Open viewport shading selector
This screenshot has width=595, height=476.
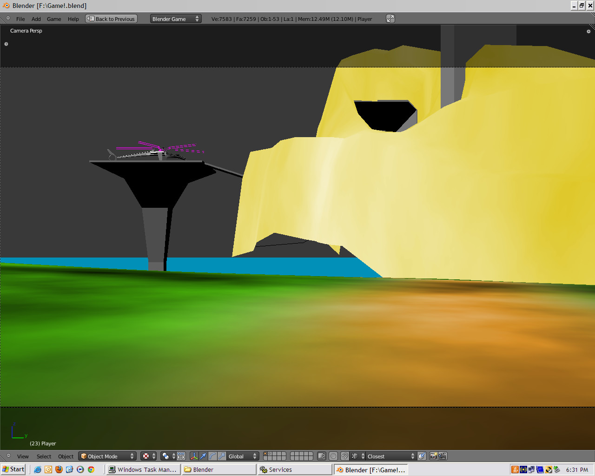click(x=149, y=456)
